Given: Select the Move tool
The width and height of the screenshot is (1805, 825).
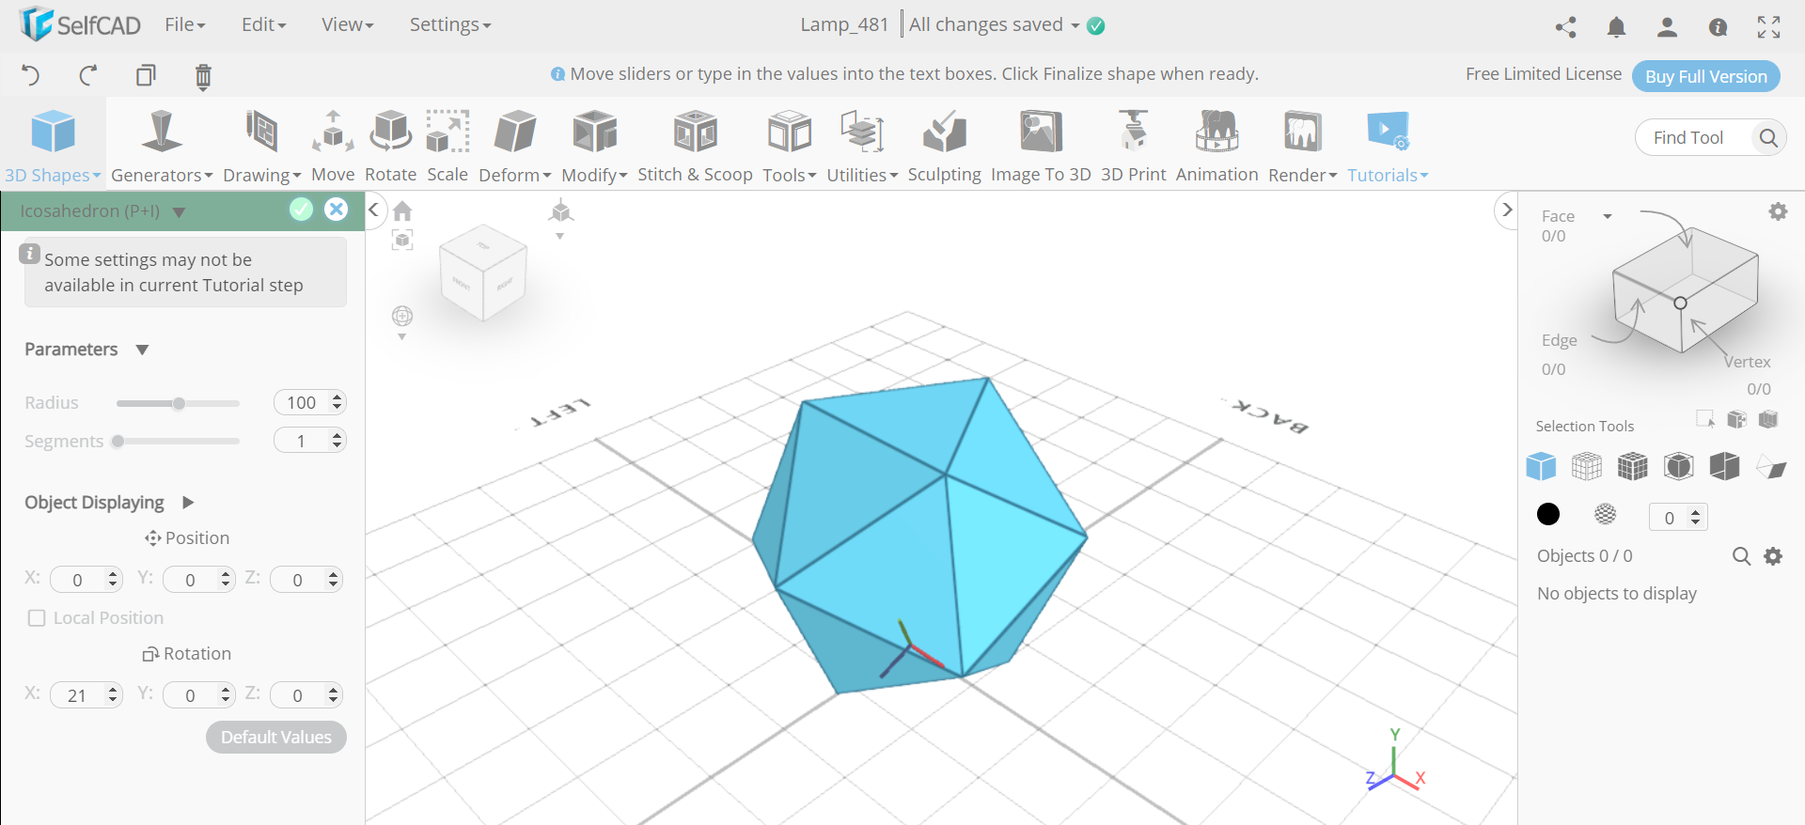Looking at the screenshot, I should pos(333,146).
